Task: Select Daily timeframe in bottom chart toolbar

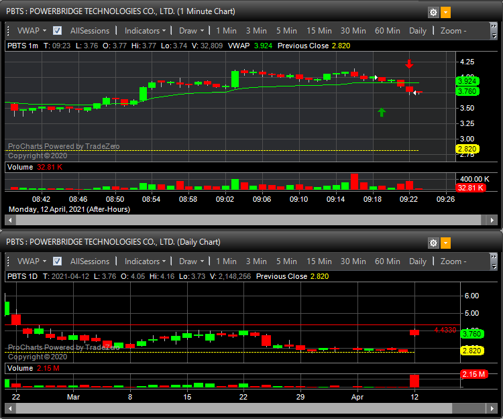Action: point(417,261)
